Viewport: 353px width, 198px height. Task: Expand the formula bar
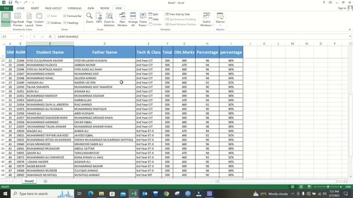(x=350, y=36)
